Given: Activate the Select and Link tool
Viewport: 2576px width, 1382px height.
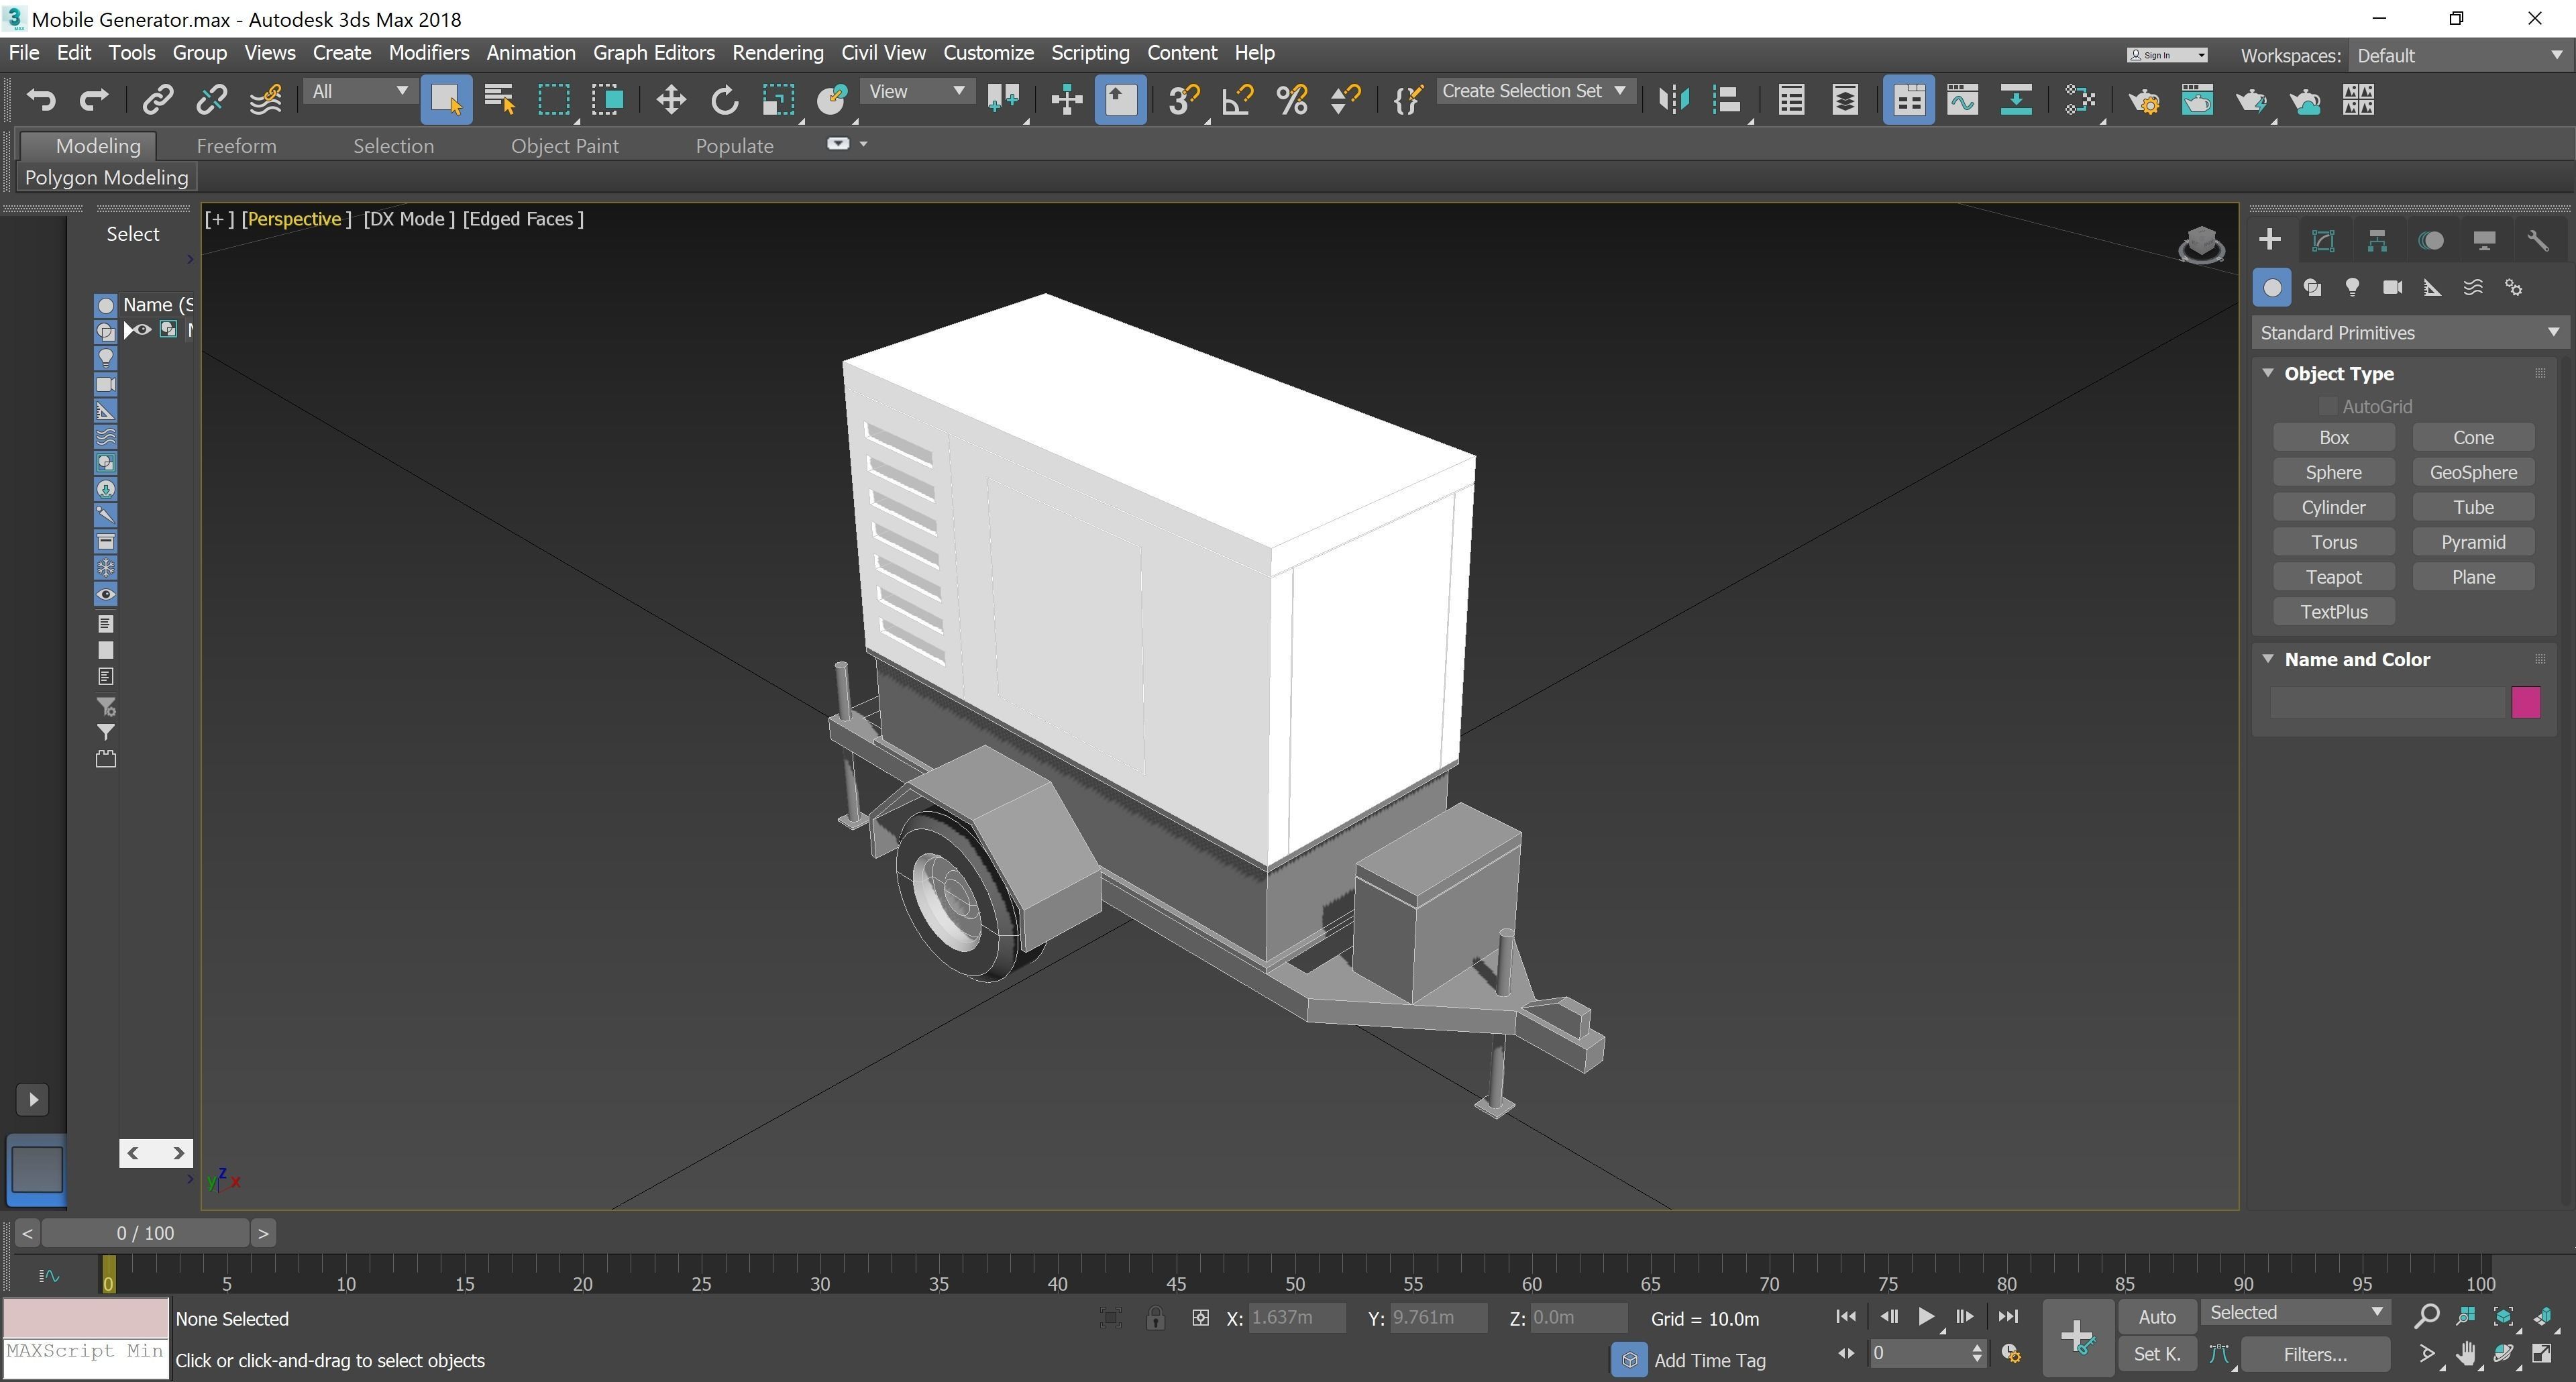Looking at the screenshot, I should click(158, 99).
